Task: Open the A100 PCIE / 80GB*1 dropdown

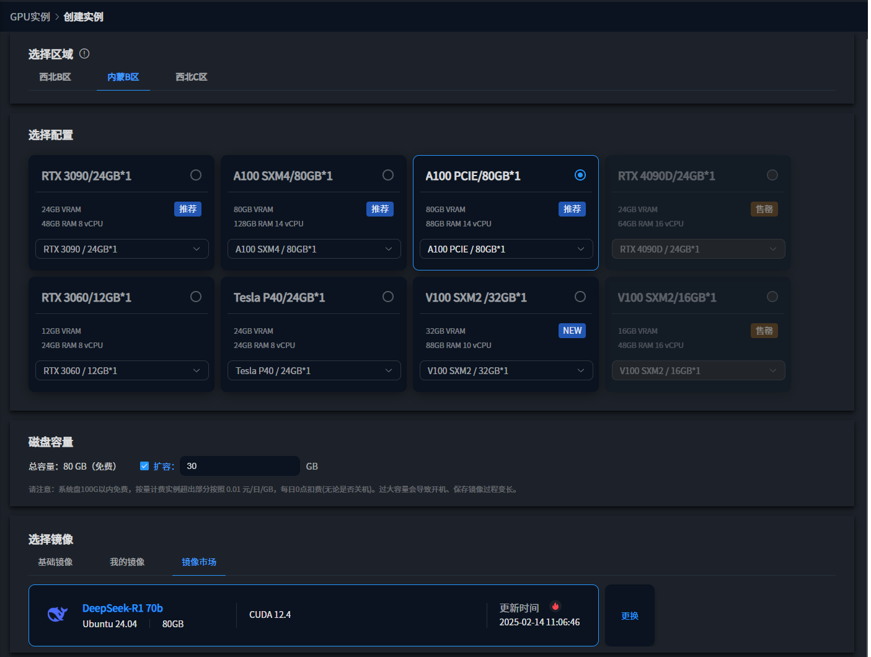Action: [506, 249]
